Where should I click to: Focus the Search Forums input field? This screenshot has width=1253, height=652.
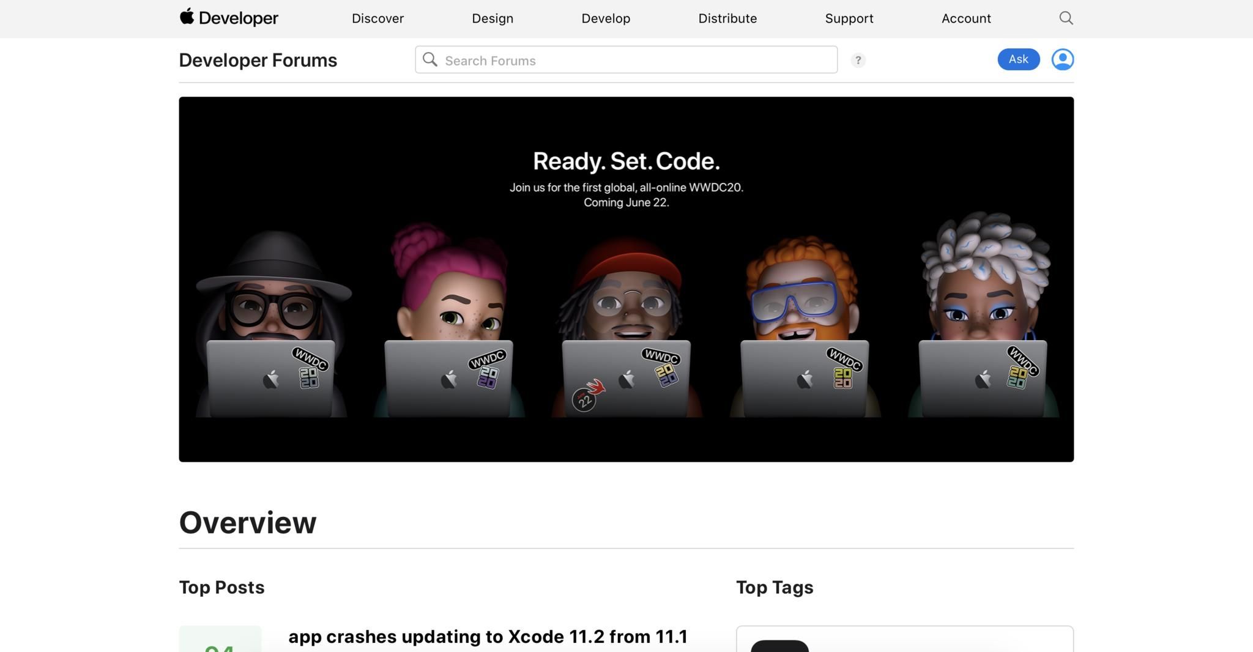coord(626,59)
